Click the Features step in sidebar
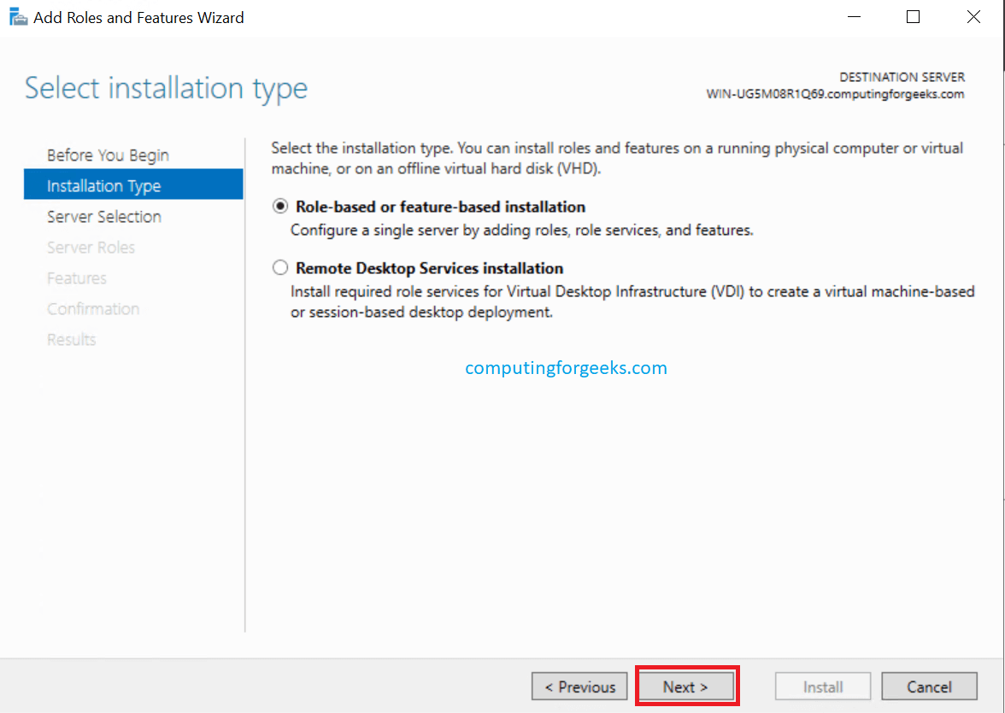1005x713 pixels. coord(77,278)
